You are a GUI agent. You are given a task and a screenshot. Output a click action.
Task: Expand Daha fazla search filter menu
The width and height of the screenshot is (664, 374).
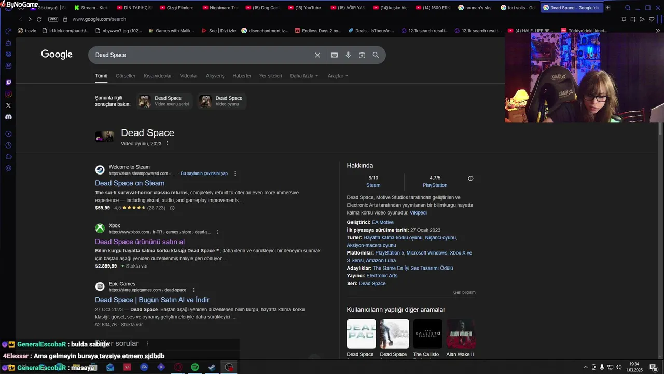pyautogui.click(x=304, y=76)
